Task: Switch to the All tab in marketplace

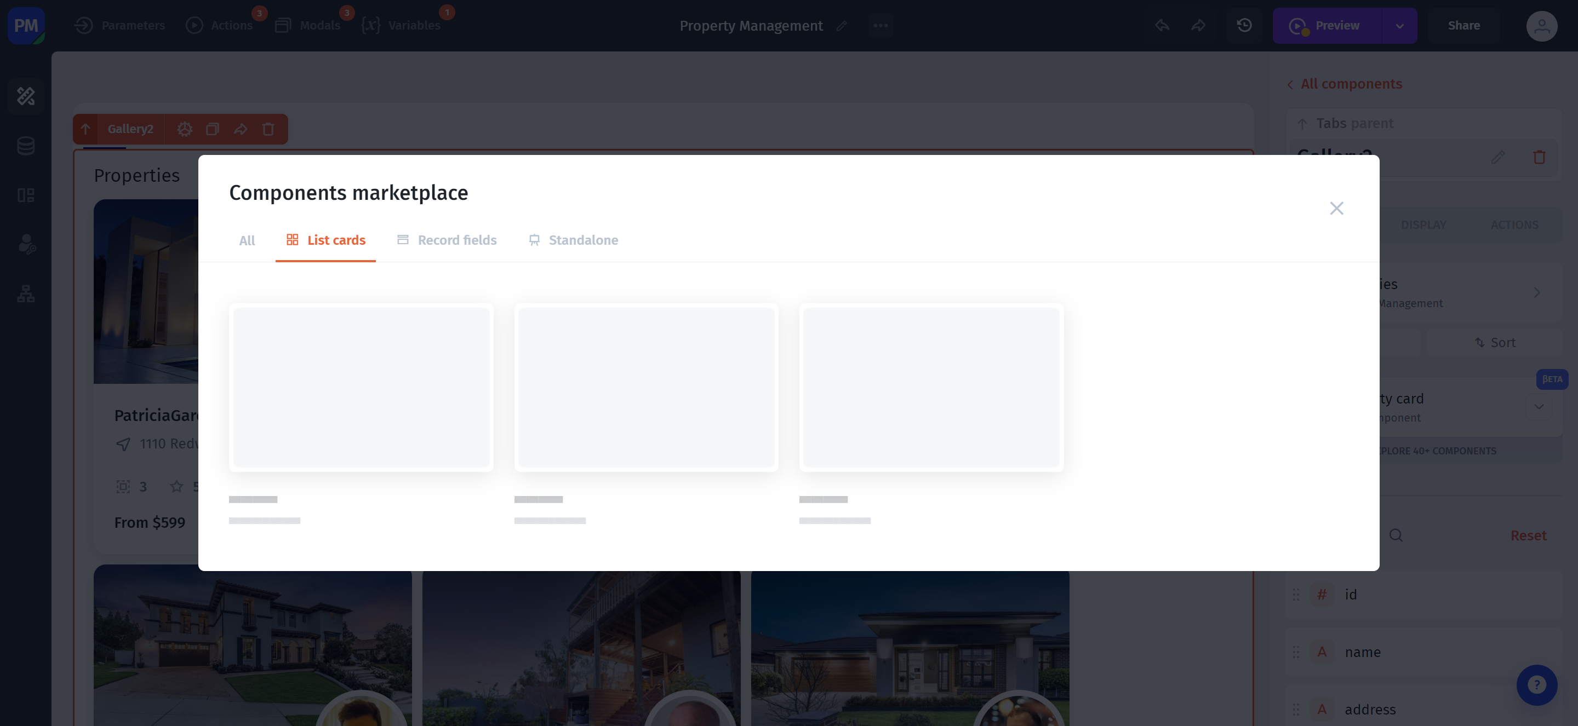Action: 247,240
